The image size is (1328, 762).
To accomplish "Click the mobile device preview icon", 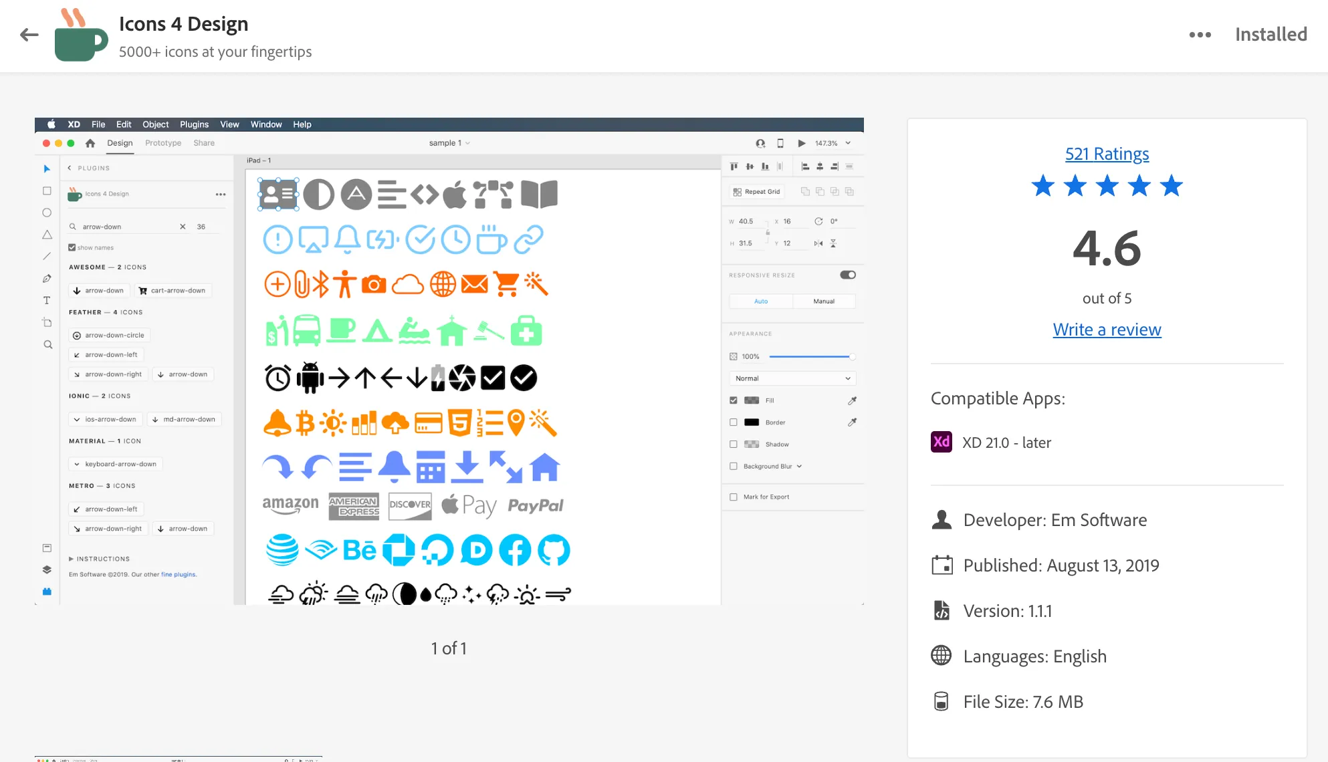I will (780, 143).
